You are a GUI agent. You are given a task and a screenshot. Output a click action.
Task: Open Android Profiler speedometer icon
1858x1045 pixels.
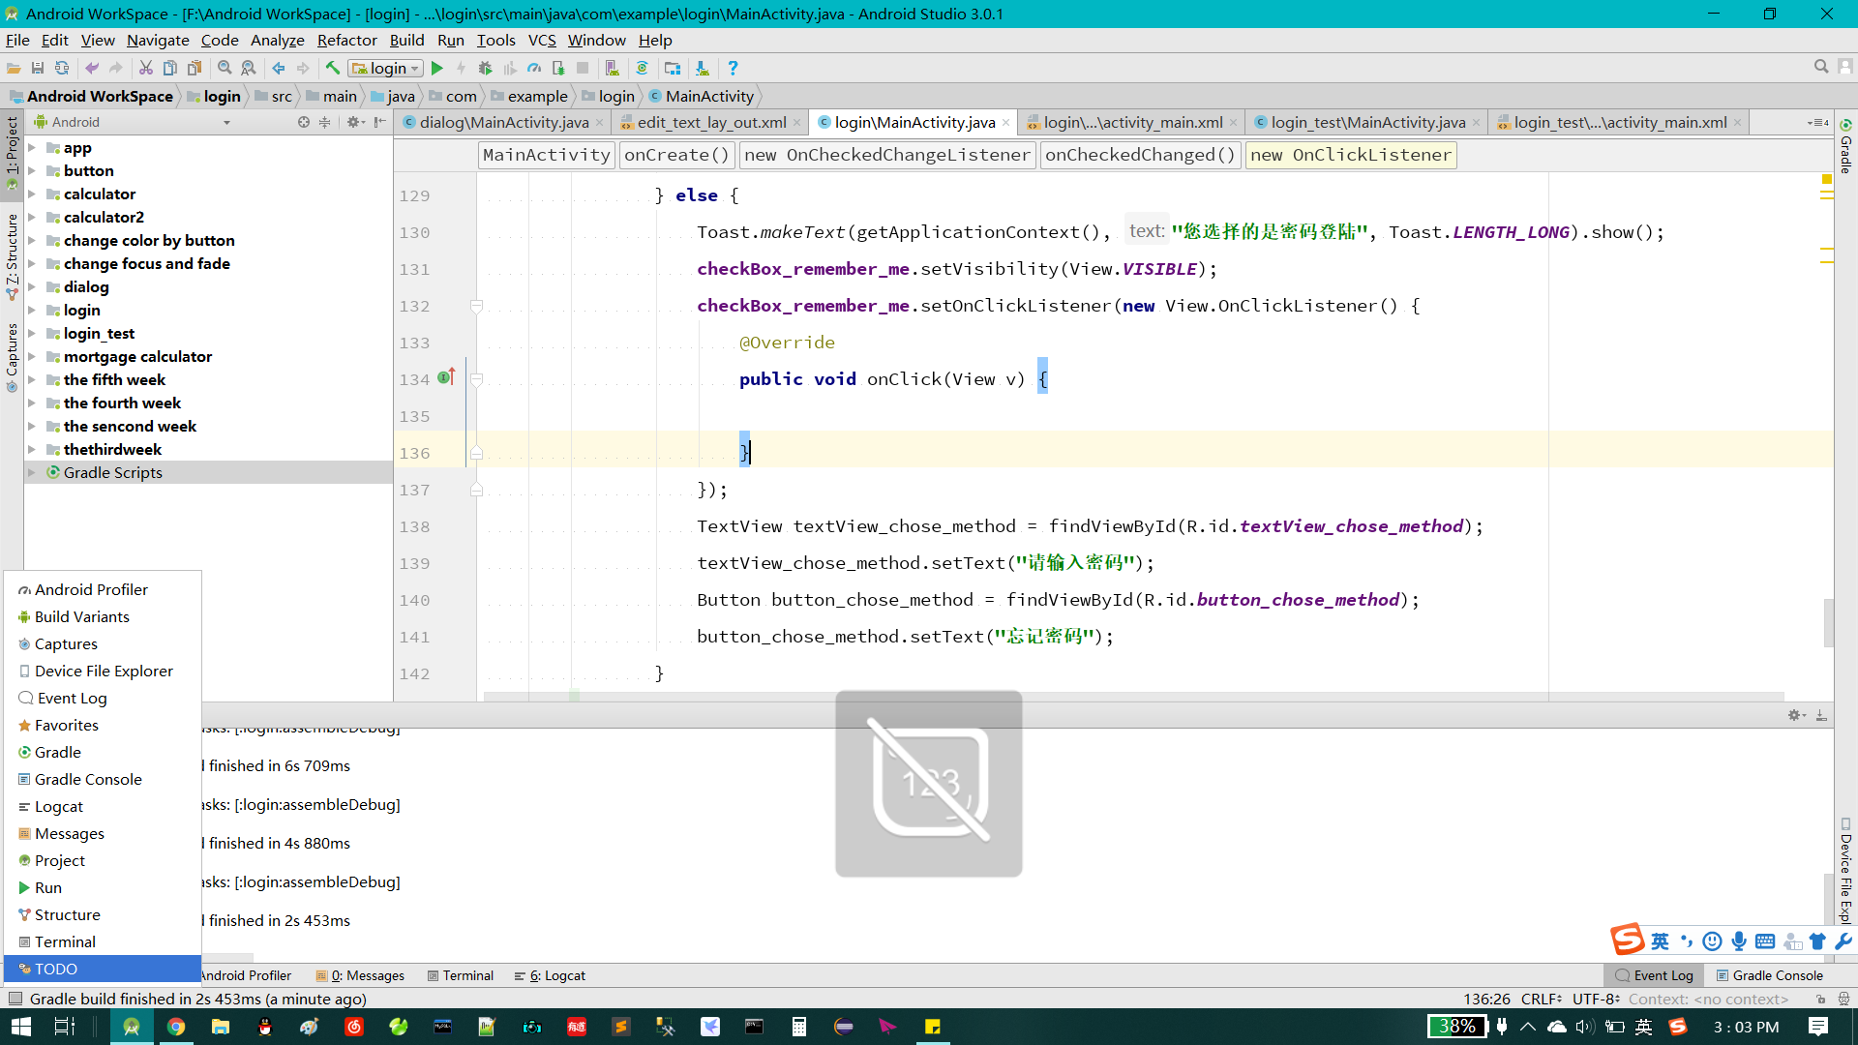534,68
